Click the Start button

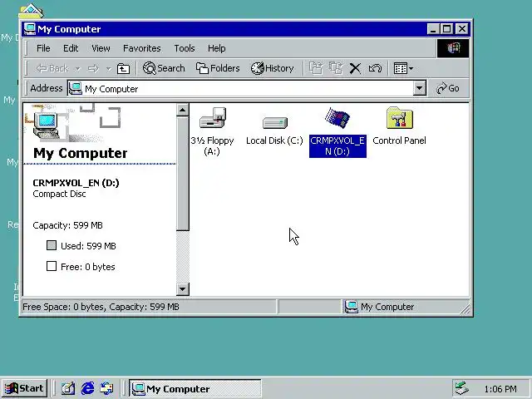coord(24,388)
